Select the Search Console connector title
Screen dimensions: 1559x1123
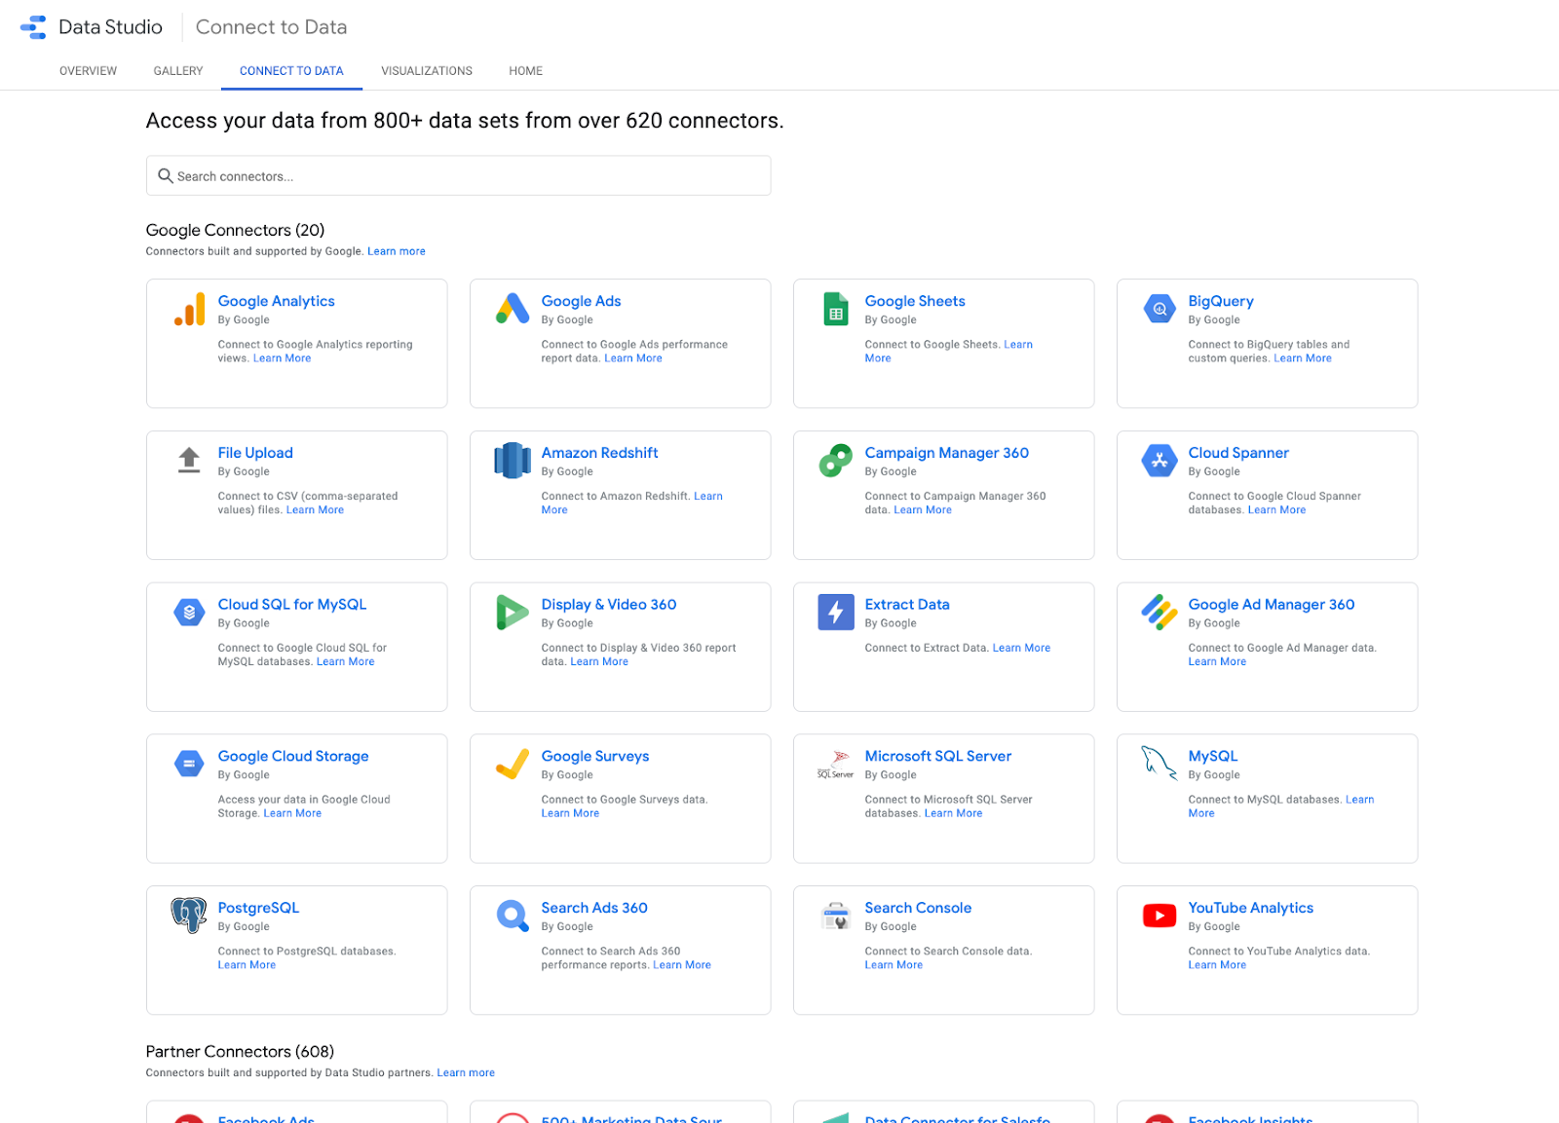coord(918,908)
